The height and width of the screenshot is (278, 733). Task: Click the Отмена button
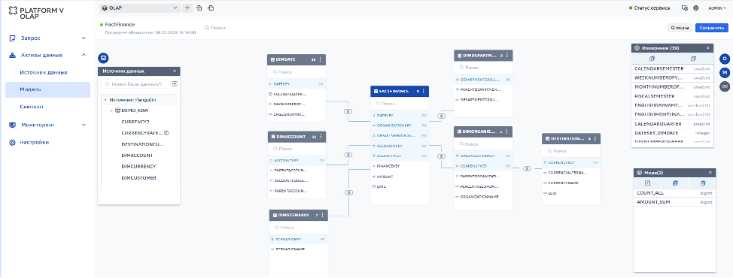point(680,28)
